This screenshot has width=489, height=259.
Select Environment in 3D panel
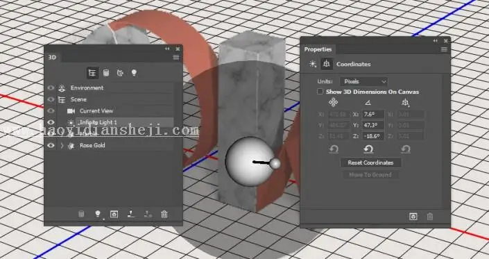(87, 88)
